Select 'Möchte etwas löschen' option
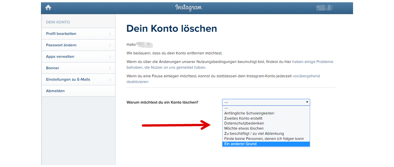The image size is (394, 167). (266, 128)
